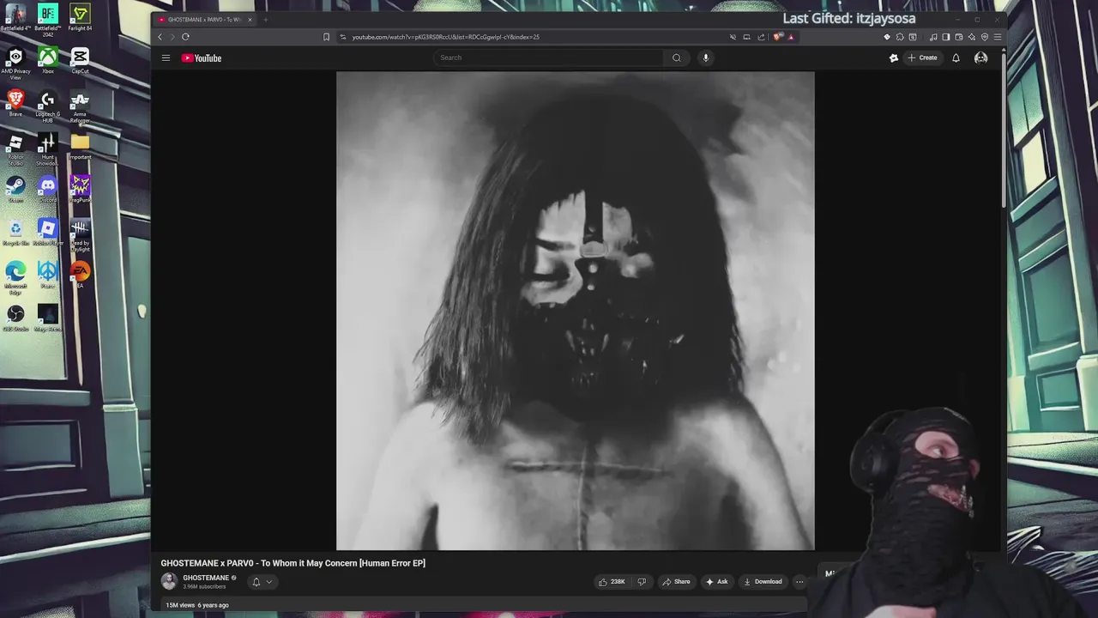Open the browser main hamburger menu

pos(998,37)
